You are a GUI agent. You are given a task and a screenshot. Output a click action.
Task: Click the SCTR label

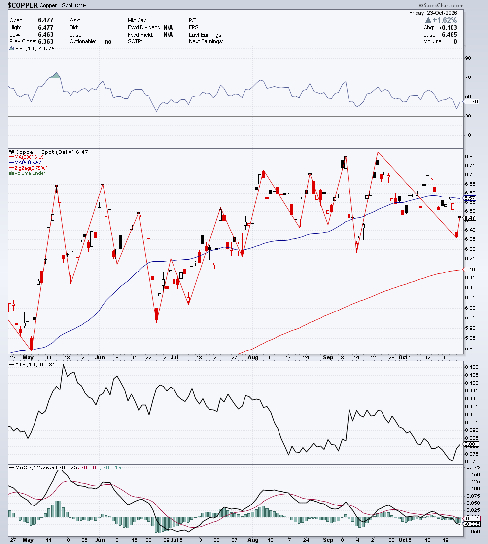[x=135, y=41]
